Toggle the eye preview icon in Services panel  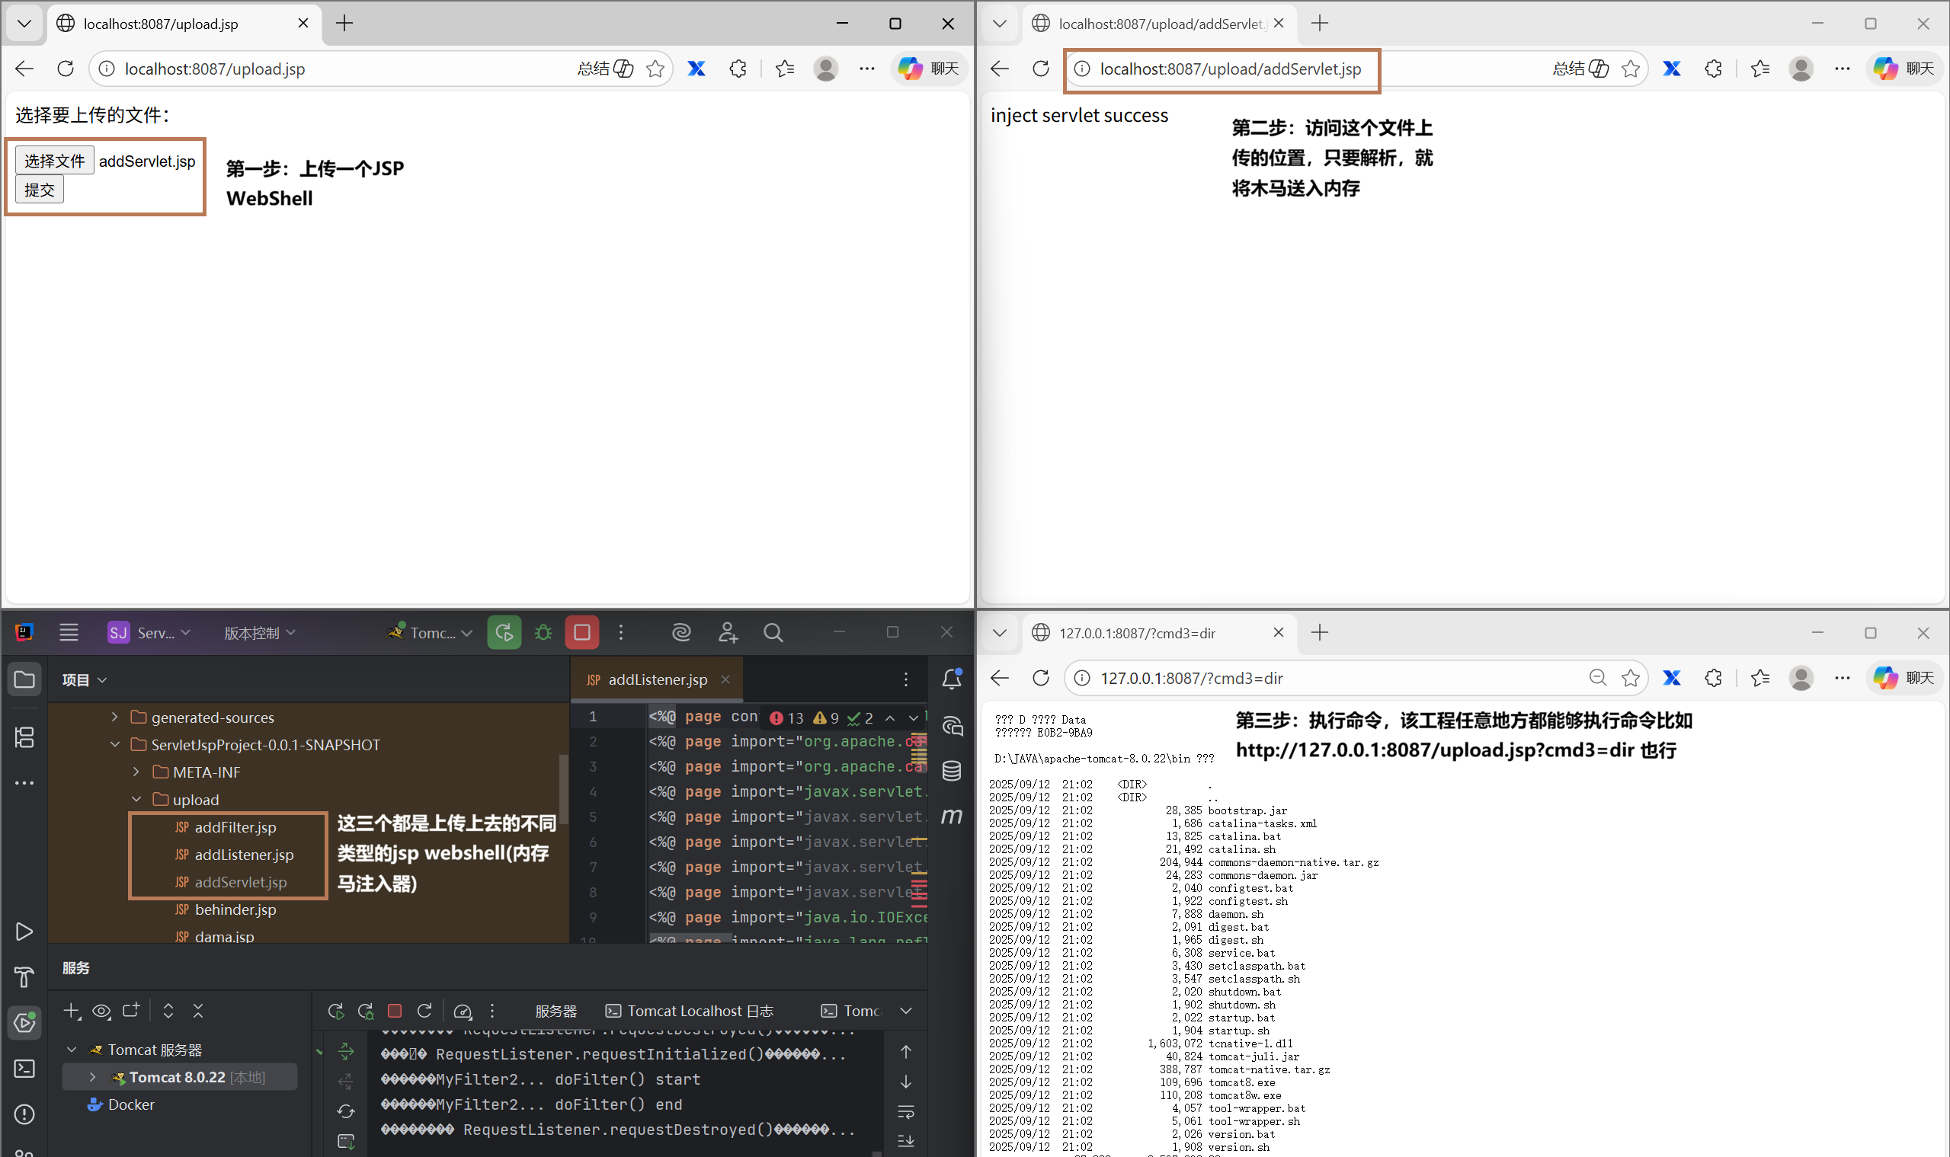[101, 1011]
